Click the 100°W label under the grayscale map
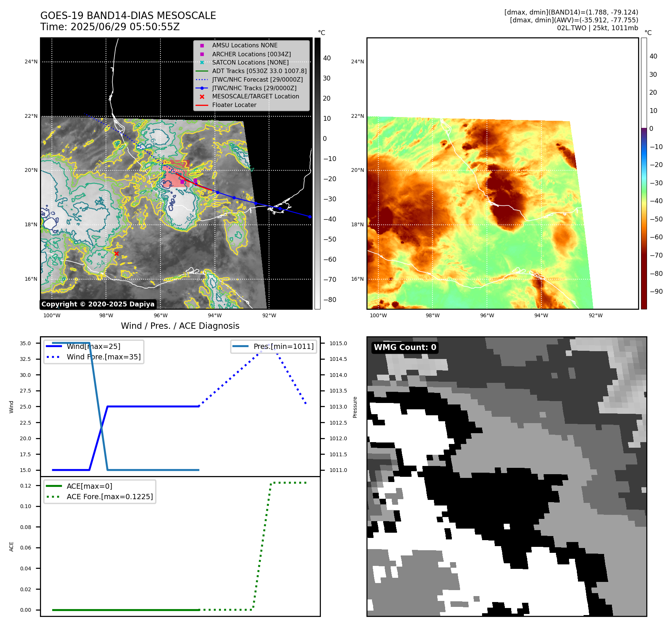The width and height of the screenshot is (672, 630). coord(52,315)
